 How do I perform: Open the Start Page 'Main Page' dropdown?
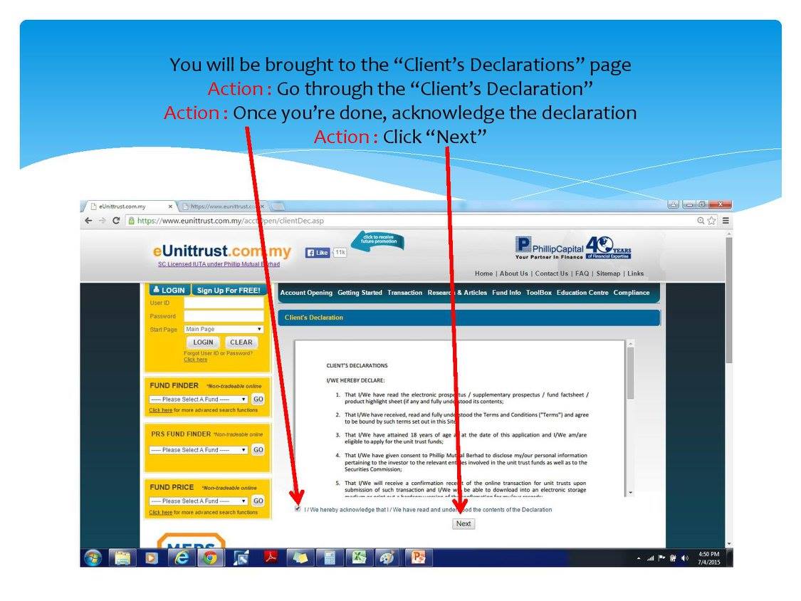point(224,329)
